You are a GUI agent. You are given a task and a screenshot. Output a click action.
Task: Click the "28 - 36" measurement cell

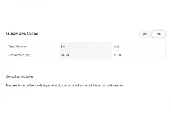[118, 55]
